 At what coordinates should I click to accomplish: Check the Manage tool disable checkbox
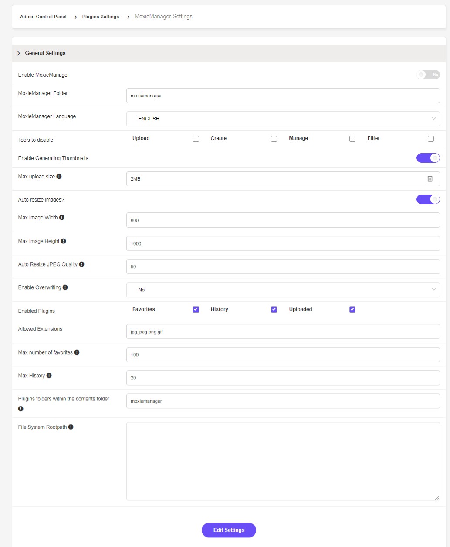[352, 139]
